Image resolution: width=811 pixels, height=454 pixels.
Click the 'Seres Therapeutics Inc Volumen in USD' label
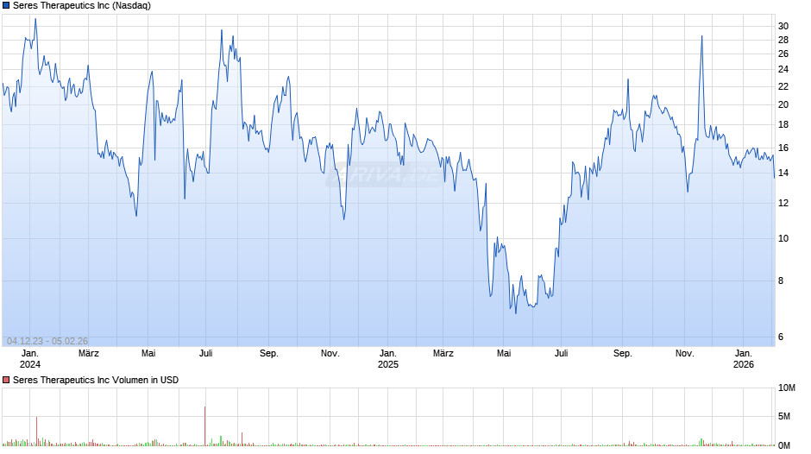tap(96, 380)
